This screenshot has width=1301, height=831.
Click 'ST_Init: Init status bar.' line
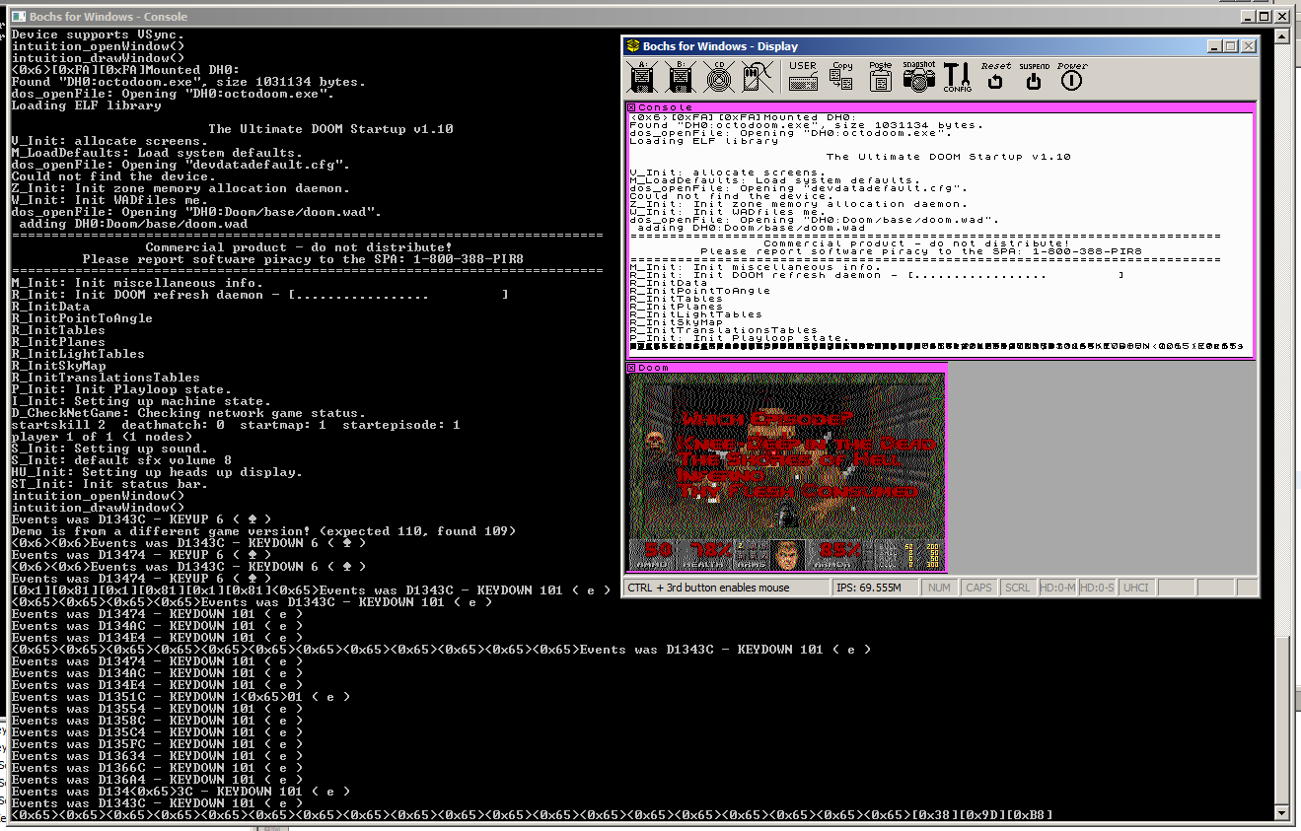tap(109, 484)
